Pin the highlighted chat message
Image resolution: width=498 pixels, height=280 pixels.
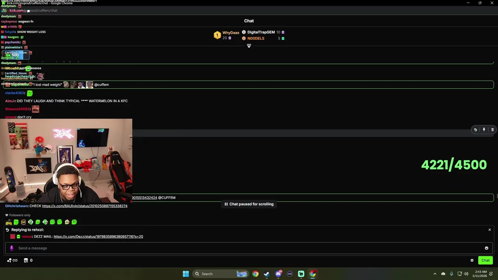[484, 130]
